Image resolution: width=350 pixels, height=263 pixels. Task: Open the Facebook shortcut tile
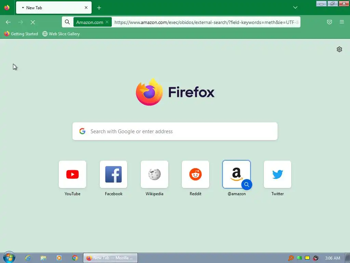113,174
